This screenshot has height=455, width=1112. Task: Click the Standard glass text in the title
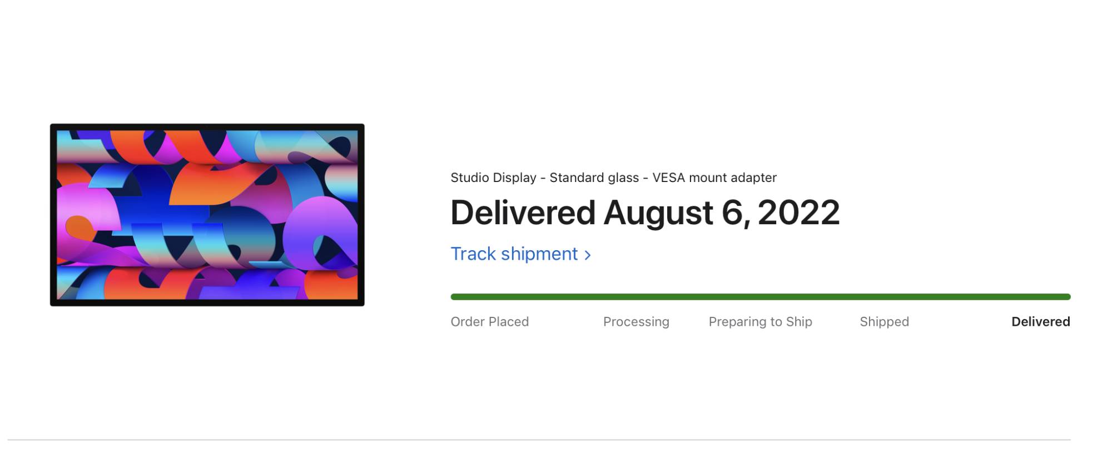(594, 178)
